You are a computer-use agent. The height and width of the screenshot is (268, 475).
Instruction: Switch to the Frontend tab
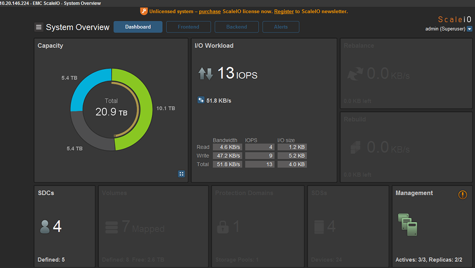188,27
